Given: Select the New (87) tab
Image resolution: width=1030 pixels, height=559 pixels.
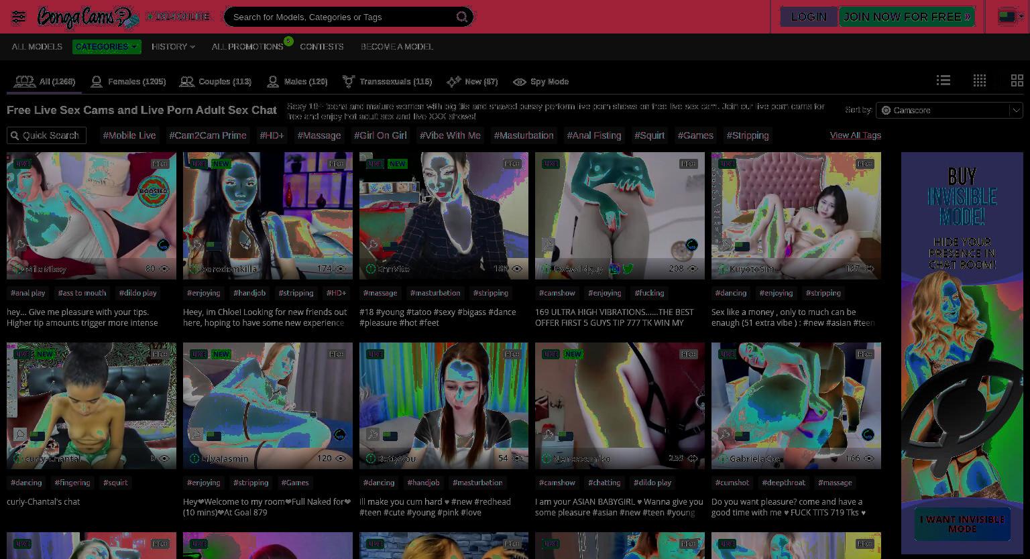Looking at the screenshot, I should click(473, 82).
